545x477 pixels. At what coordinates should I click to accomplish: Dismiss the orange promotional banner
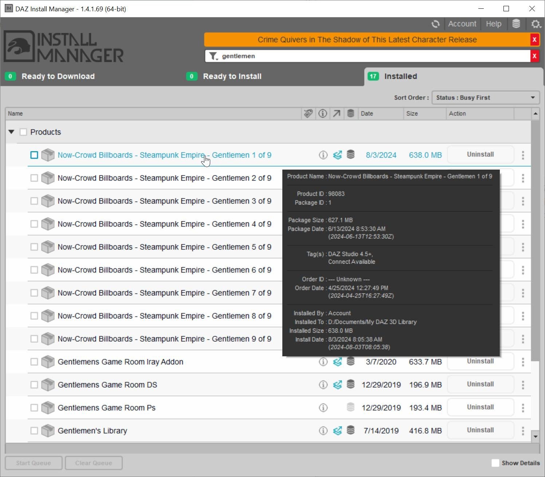(x=534, y=40)
